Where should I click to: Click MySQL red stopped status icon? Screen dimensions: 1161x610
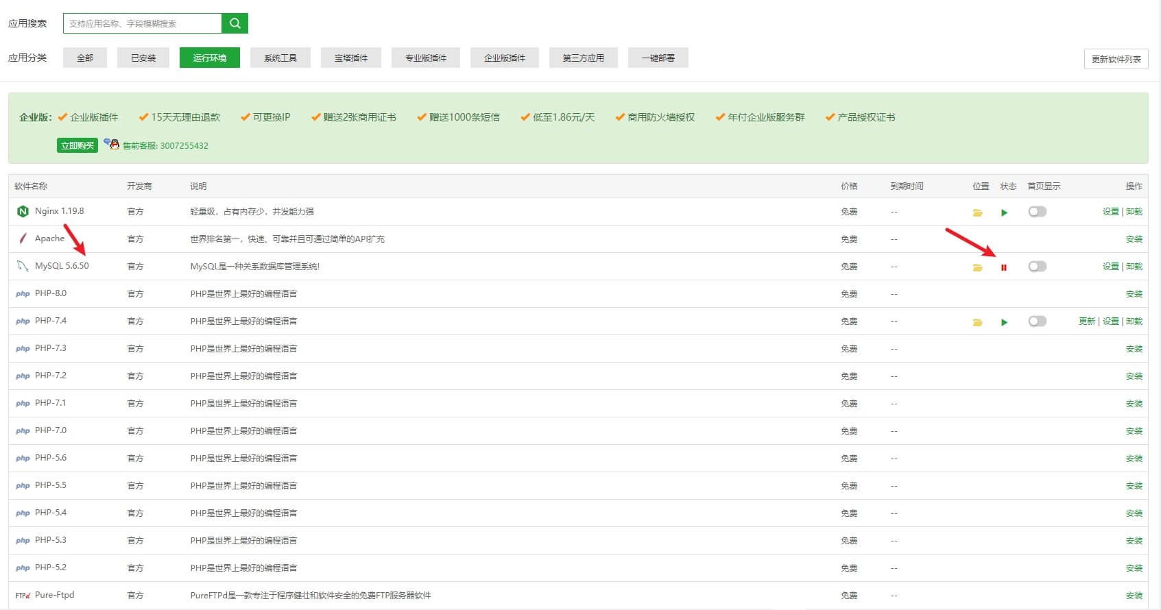(x=1004, y=267)
